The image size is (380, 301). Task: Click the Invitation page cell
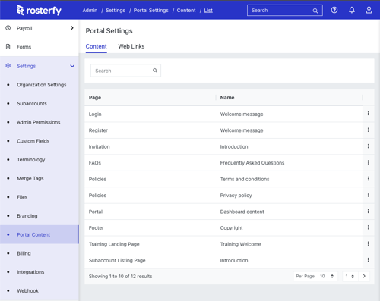point(99,146)
